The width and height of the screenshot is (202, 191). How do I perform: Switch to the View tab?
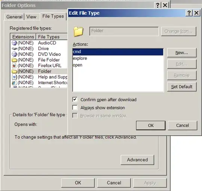tap(31, 17)
